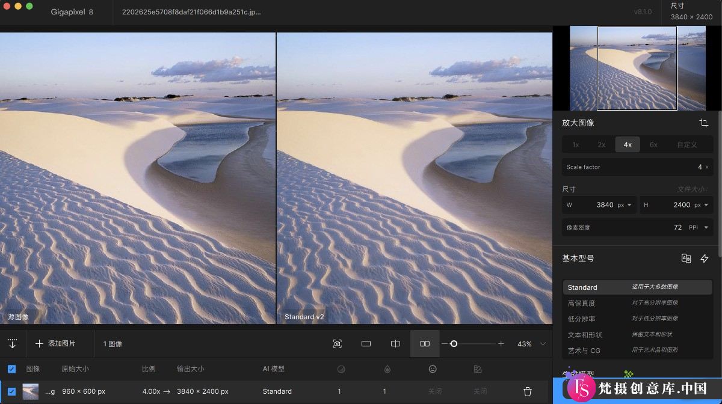
Task: Click the lightning bolt icon beside 基本型号
Action: [705, 259]
